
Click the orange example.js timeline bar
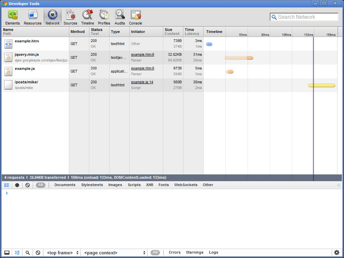click(229, 72)
